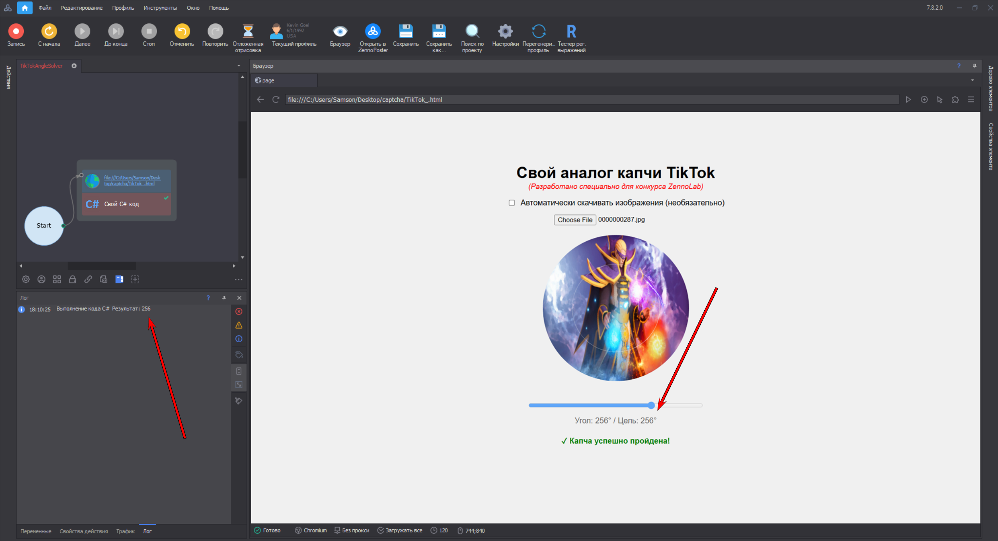This screenshot has height=541, width=998.
Task: Open project search (Поиск по проекту) magnifier
Action: pos(472,31)
